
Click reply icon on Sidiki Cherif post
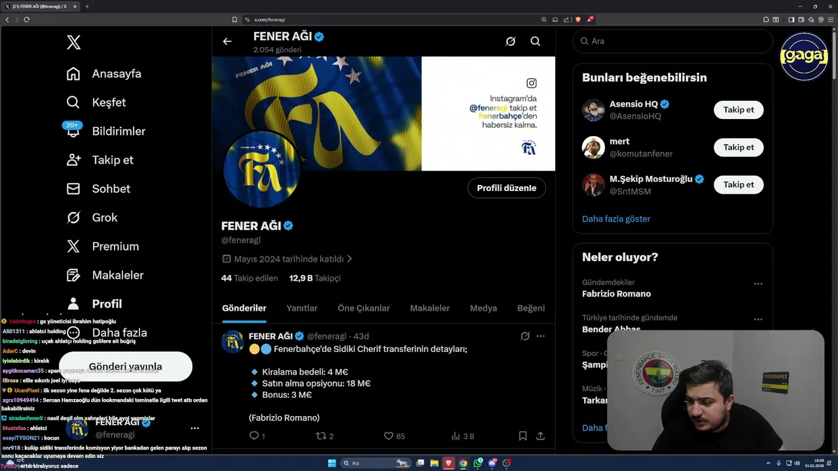254,436
